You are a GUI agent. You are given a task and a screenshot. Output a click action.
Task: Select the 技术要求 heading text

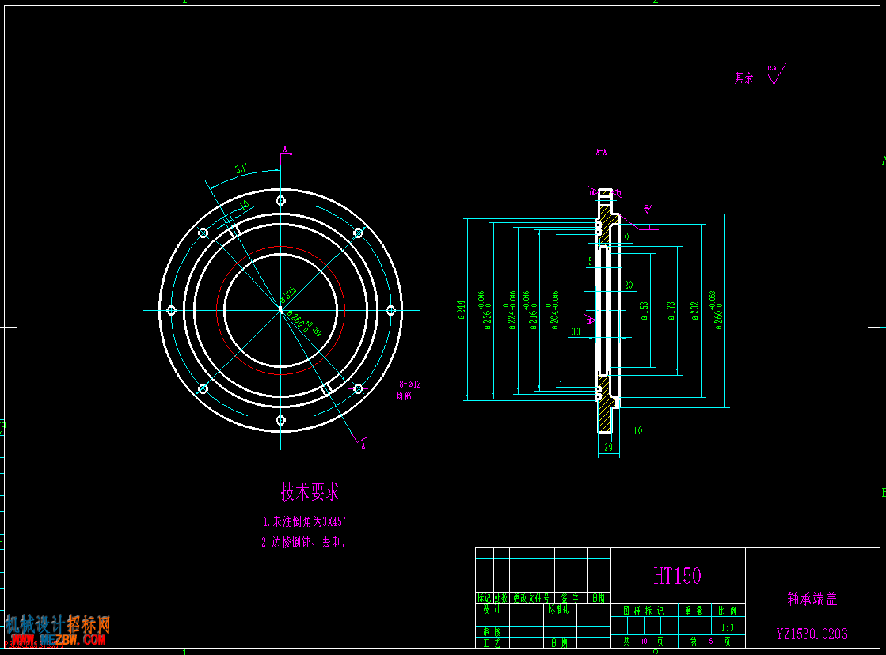310,492
